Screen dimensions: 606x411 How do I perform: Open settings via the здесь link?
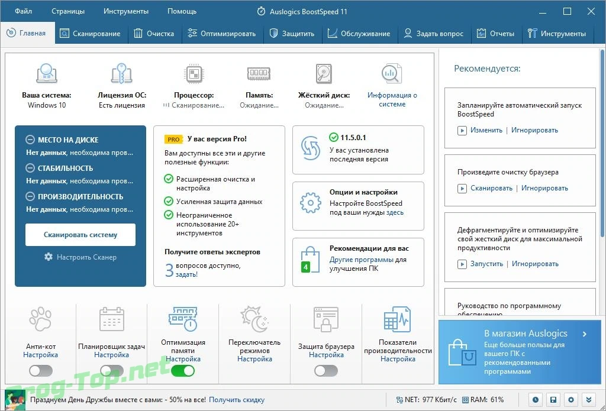(x=395, y=212)
